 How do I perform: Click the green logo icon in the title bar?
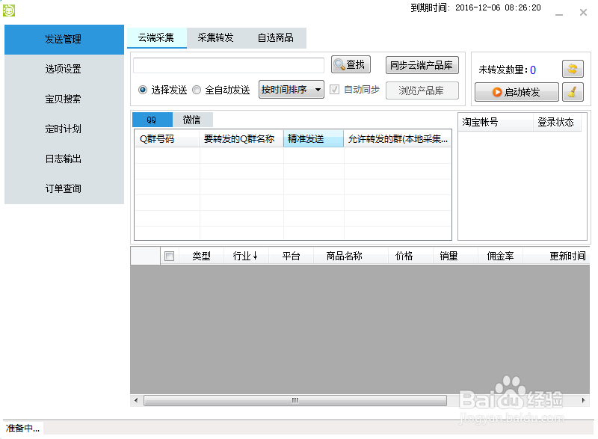[10, 9]
